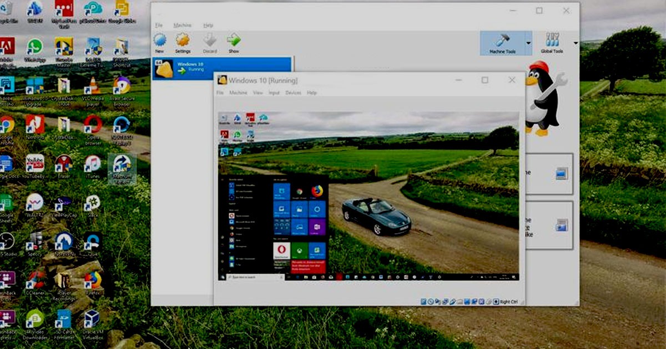Open pCloud Drive desktop shortcut

click(x=93, y=12)
